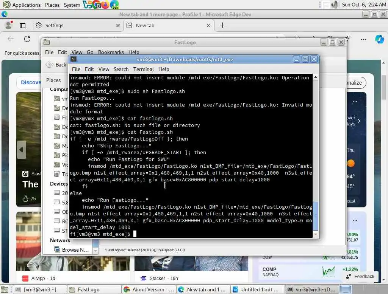Open terminal Help menu

[164, 70]
